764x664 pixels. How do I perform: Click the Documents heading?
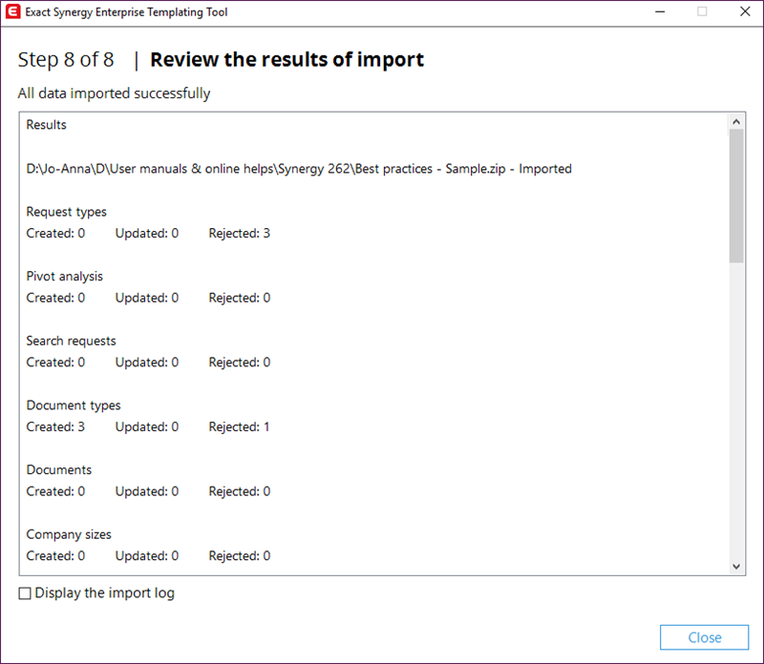pyautogui.click(x=59, y=469)
